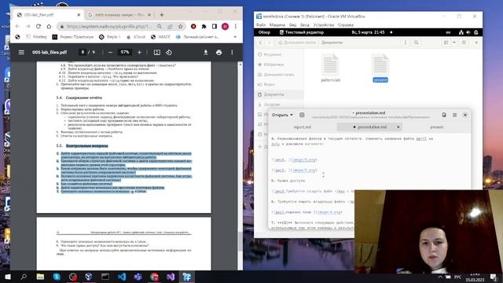
Task: Select the present file icon
Action: click(x=380, y=65)
